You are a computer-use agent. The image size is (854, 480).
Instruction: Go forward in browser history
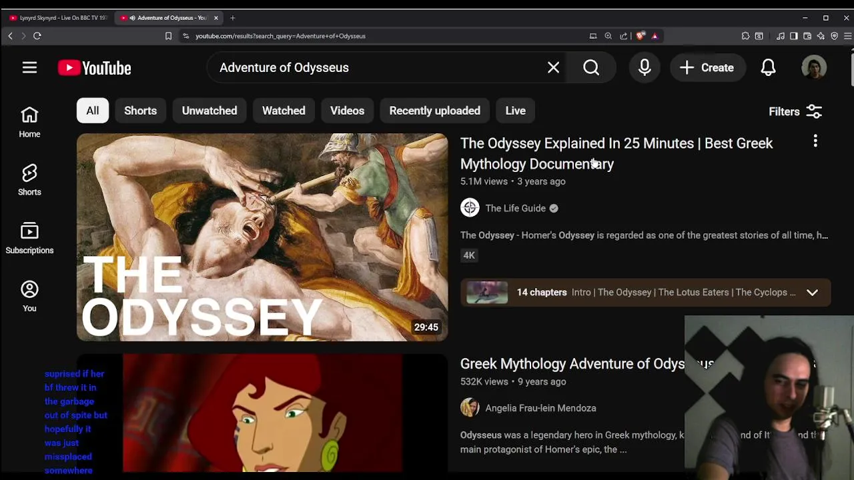(x=23, y=36)
